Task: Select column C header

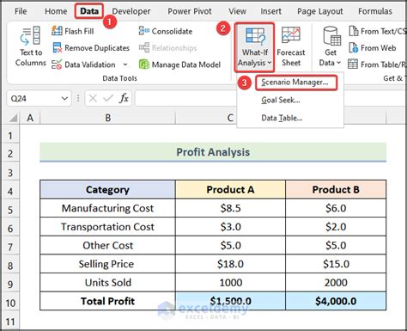Action: tap(230, 118)
